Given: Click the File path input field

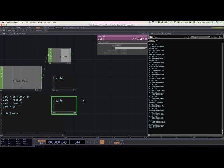Looking at the screenshot, I should pyautogui.click(x=130, y=48).
